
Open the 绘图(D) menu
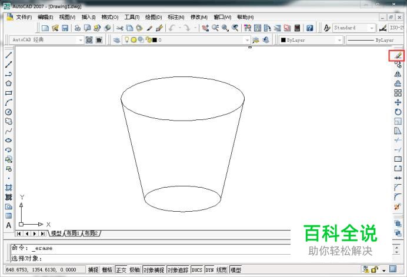coord(154,17)
